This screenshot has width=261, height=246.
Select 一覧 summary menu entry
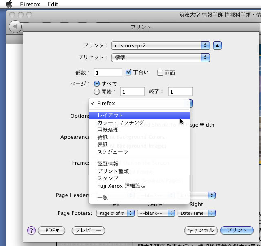(139, 198)
